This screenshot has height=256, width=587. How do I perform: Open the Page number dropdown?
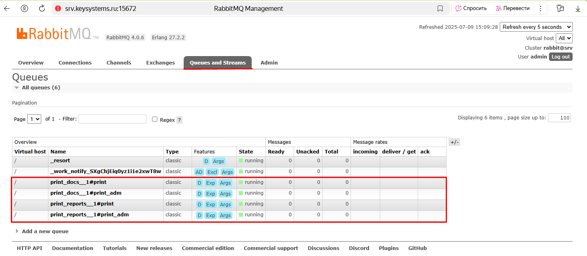pyautogui.click(x=34, y=119)
